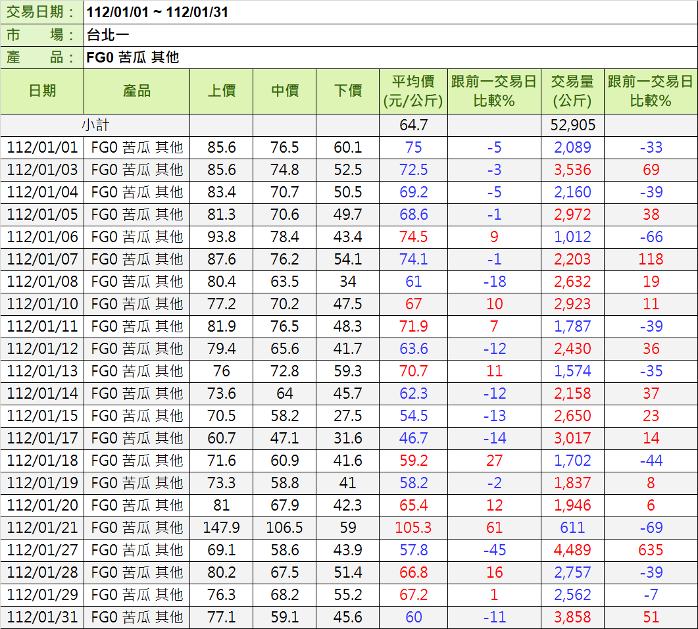Click the average price 105.3
Image resolution: width=698 pixels, height=629 pixels.
(x=413, y=528)
